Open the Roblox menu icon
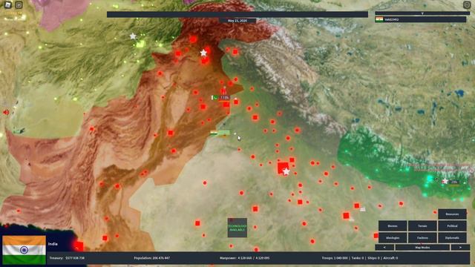The width and height of the screenshot is (475, 267). [8, 4]
